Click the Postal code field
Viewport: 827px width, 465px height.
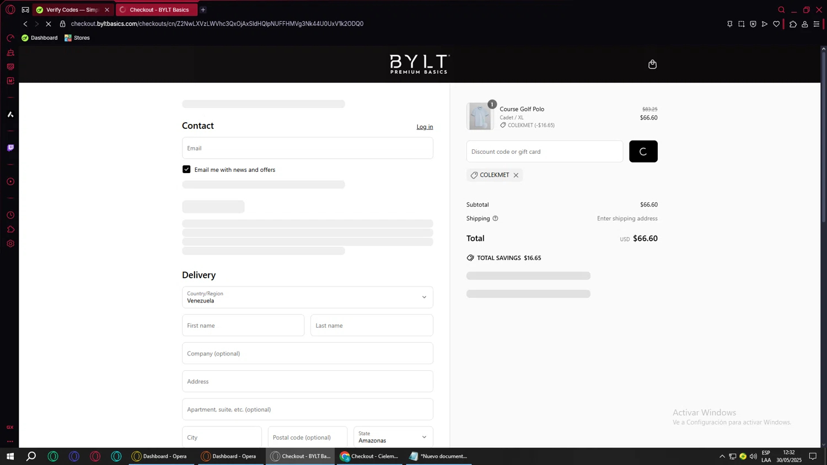tap(308, 437)
